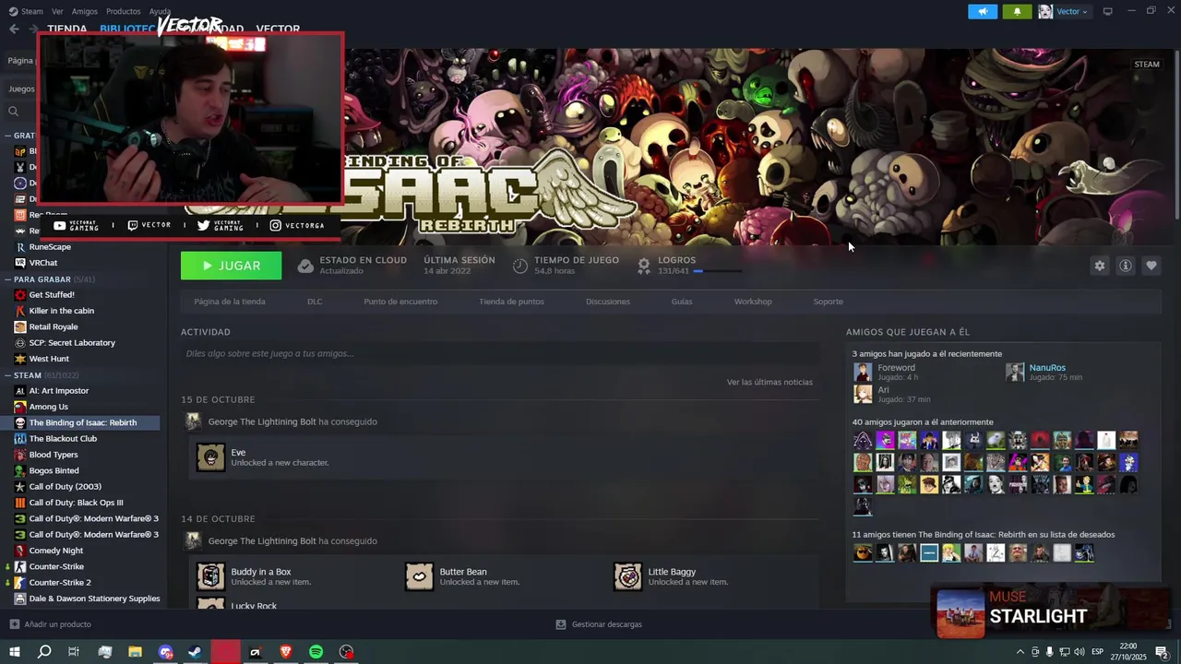This screenshot has width=1181, height=664.
Task: Open the Ver menu
Action: pos(57,11)
